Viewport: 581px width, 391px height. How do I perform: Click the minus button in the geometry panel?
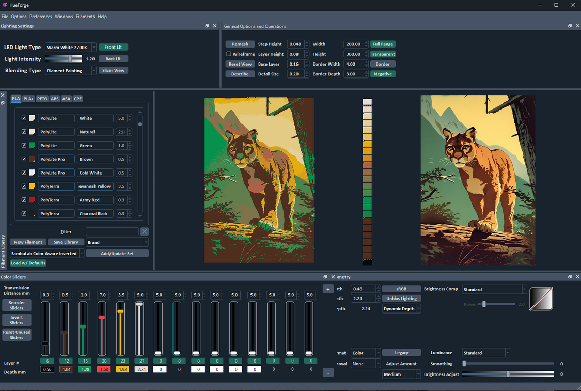coord(328,372)
